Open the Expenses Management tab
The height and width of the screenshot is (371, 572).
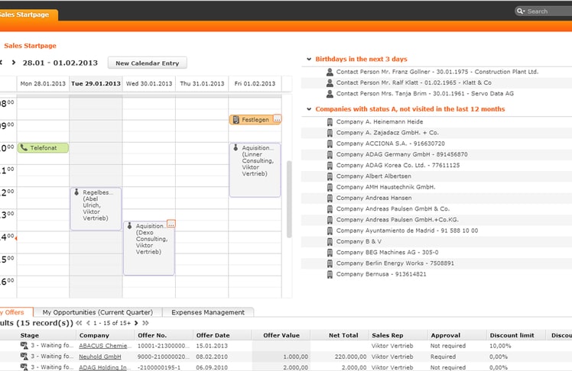click(208, 312)
